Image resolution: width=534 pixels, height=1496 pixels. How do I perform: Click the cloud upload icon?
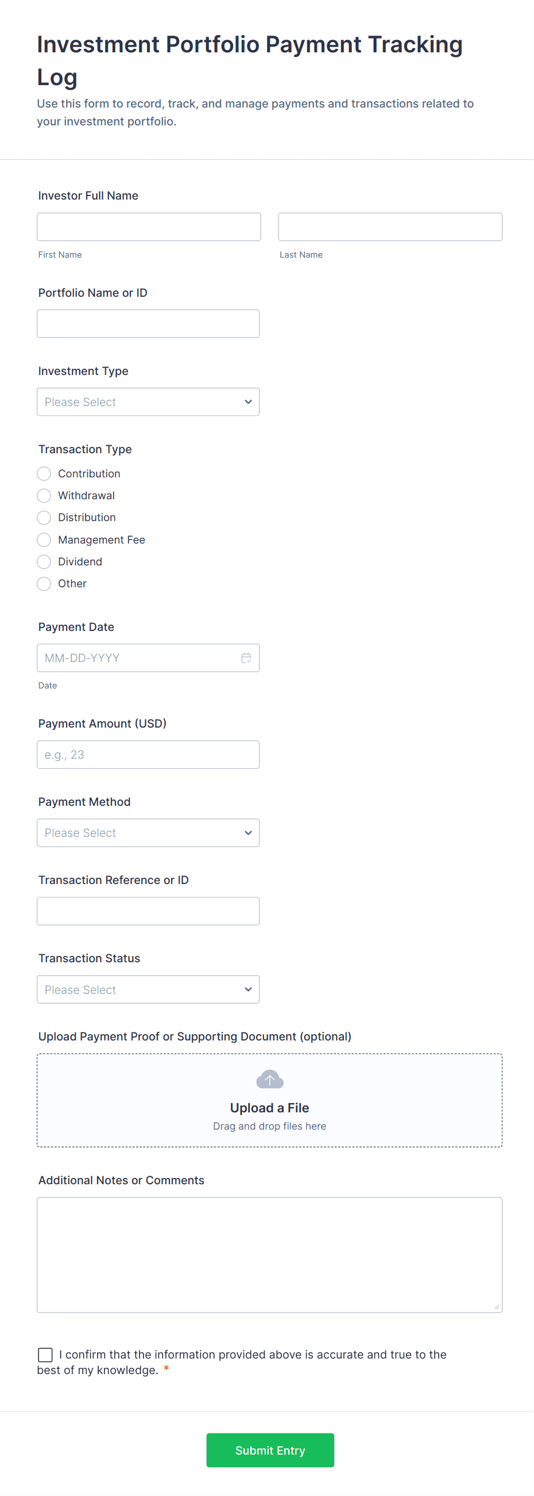270,1080
